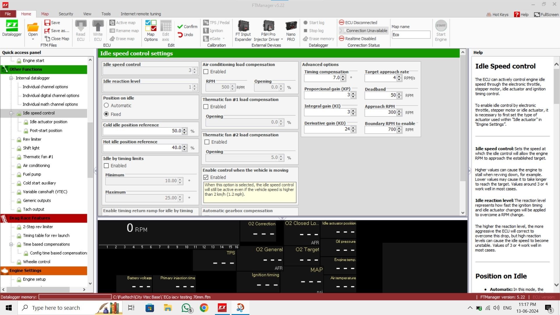This screenshot has height=315, width=560.
Task: Click the Confirm button
Action: [187, 27]
